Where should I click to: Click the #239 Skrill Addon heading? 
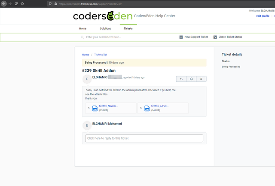pyautogui.click(x=99, y=70)
